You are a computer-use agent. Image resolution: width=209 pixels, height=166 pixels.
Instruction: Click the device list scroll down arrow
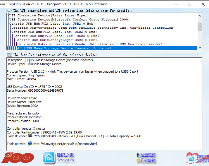click(200, 47)
